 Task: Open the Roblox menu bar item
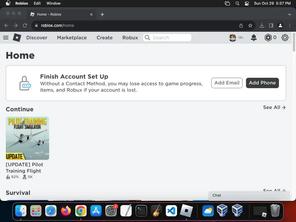[x=22, y=3]
